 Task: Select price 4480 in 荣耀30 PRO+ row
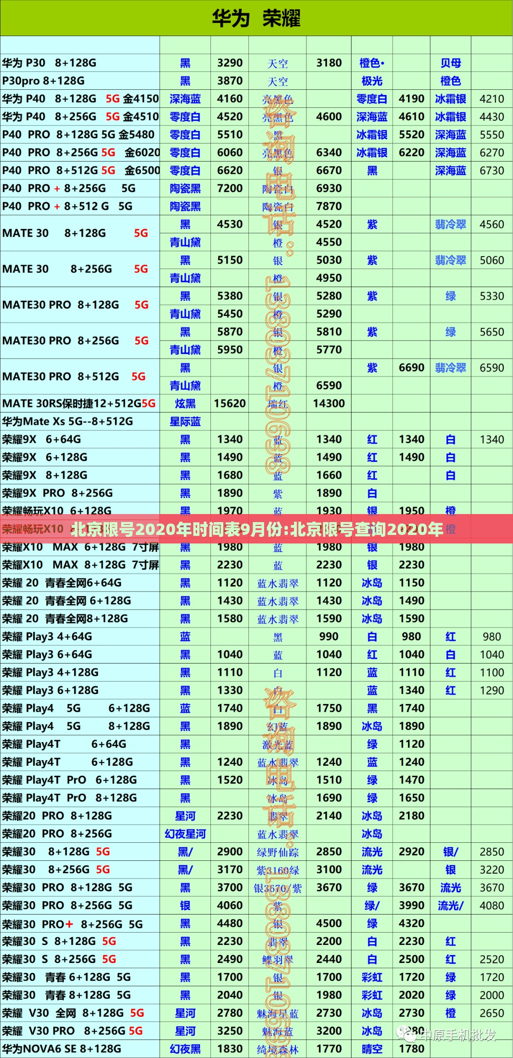click(x=230, y=924)
